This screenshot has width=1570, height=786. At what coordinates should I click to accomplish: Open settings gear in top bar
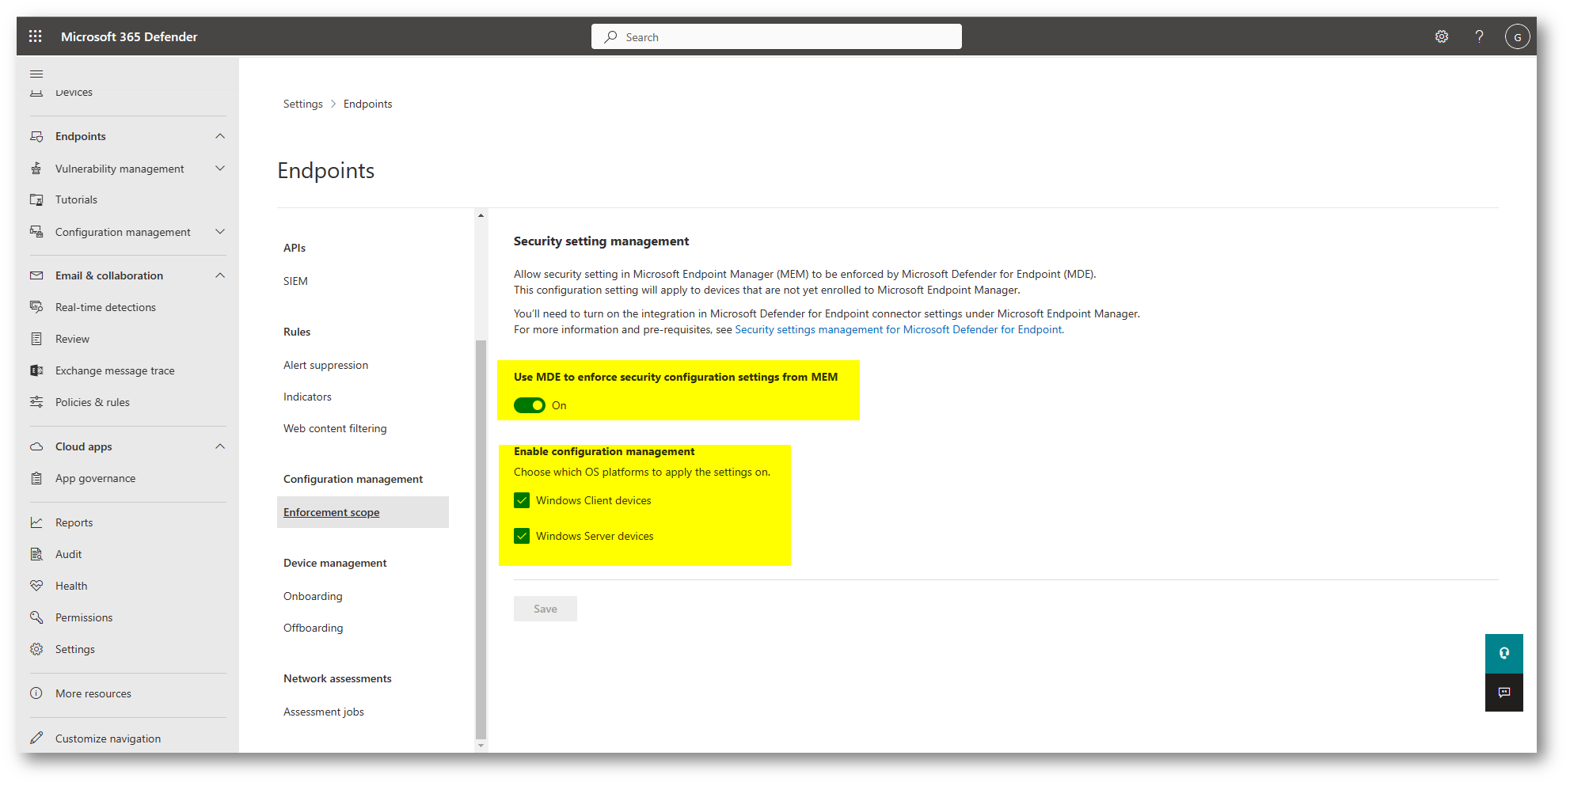1442,36
